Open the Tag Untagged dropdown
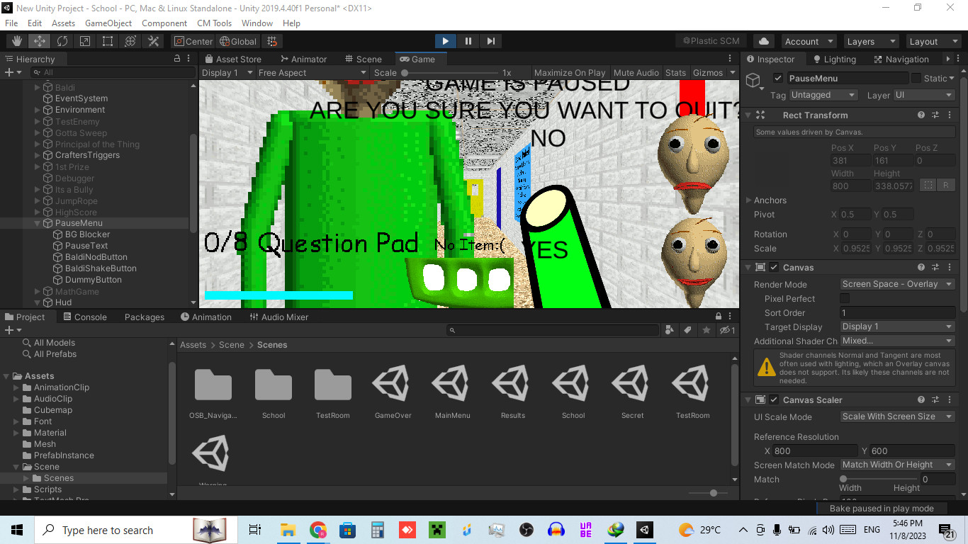968x544 pixels. 823,95
